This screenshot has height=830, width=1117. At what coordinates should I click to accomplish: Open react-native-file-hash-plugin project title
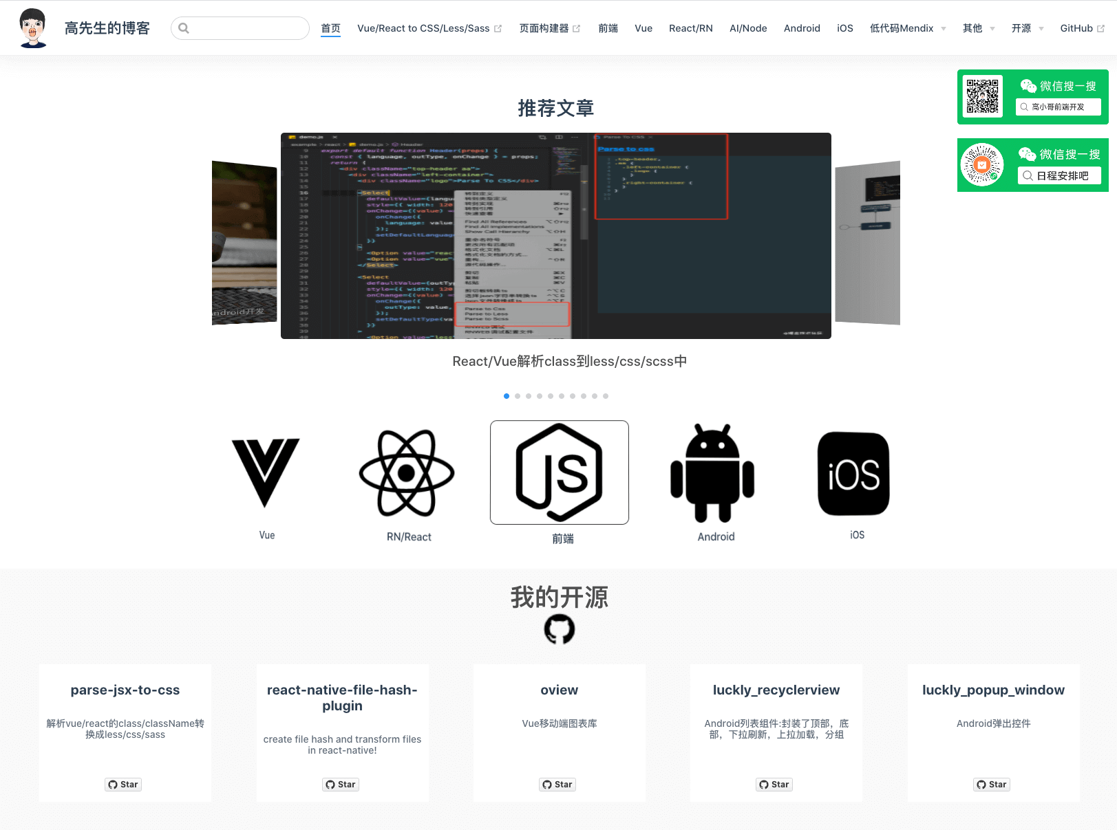[x=342, y=697]
